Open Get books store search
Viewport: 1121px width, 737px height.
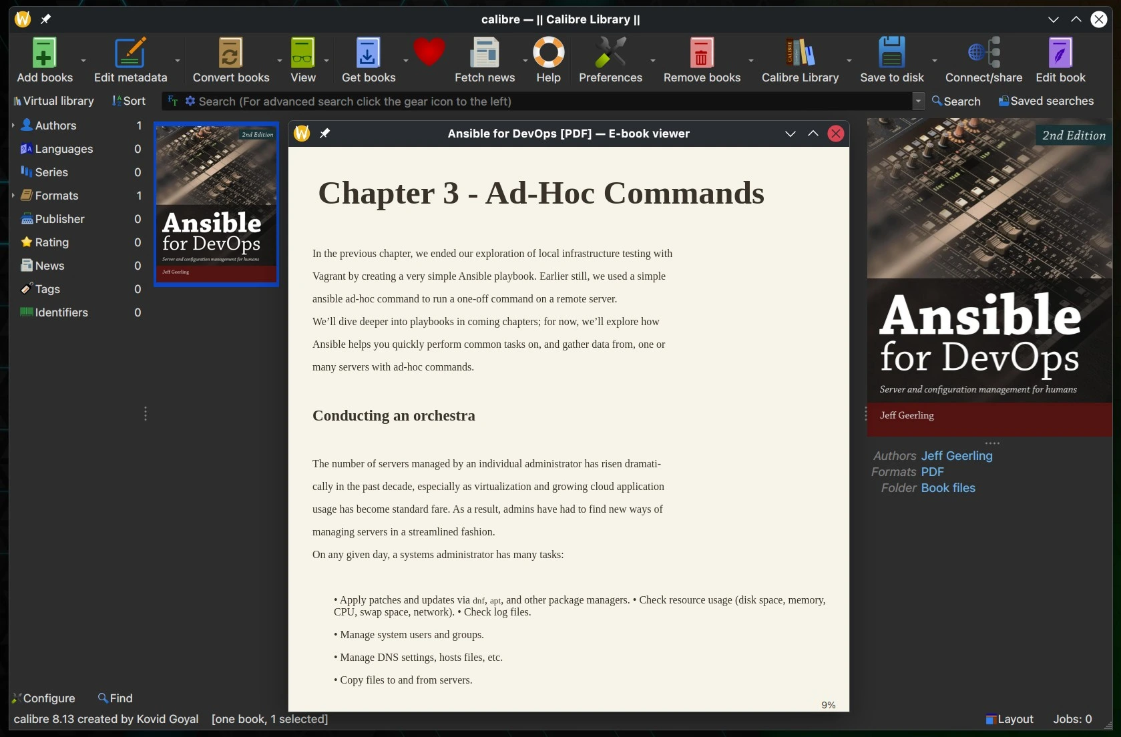(x=368, y=53)
